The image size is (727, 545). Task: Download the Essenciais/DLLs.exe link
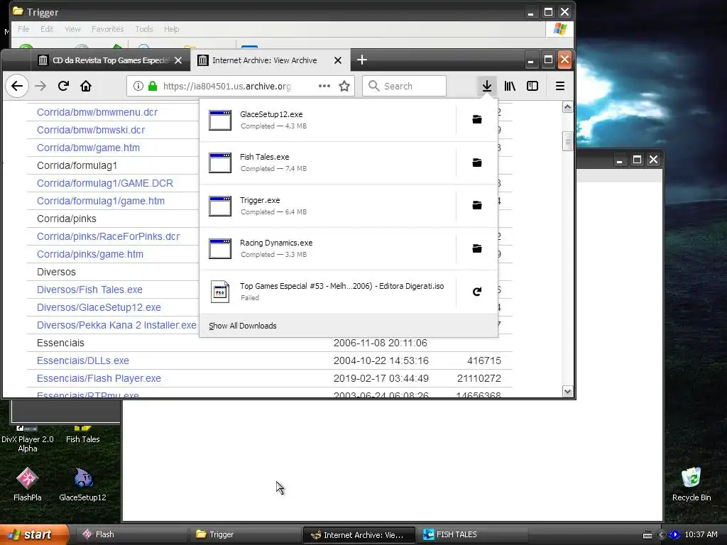point(83,360)
